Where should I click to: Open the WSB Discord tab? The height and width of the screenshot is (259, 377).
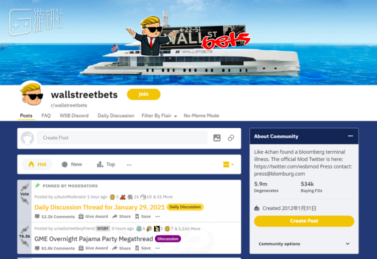point(74,116)
